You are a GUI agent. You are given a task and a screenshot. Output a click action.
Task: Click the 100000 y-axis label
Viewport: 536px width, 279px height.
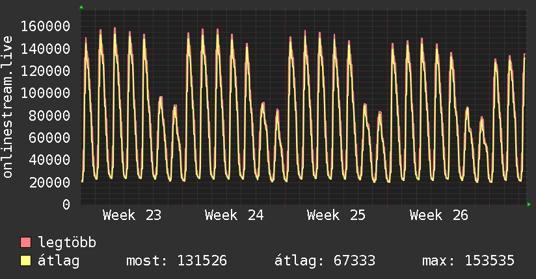coord(46,93)
